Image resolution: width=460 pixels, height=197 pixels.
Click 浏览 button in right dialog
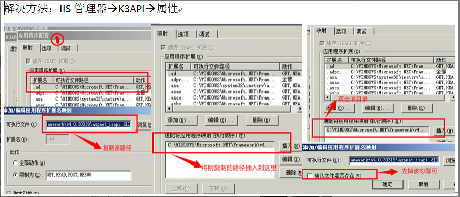point(450,160)
